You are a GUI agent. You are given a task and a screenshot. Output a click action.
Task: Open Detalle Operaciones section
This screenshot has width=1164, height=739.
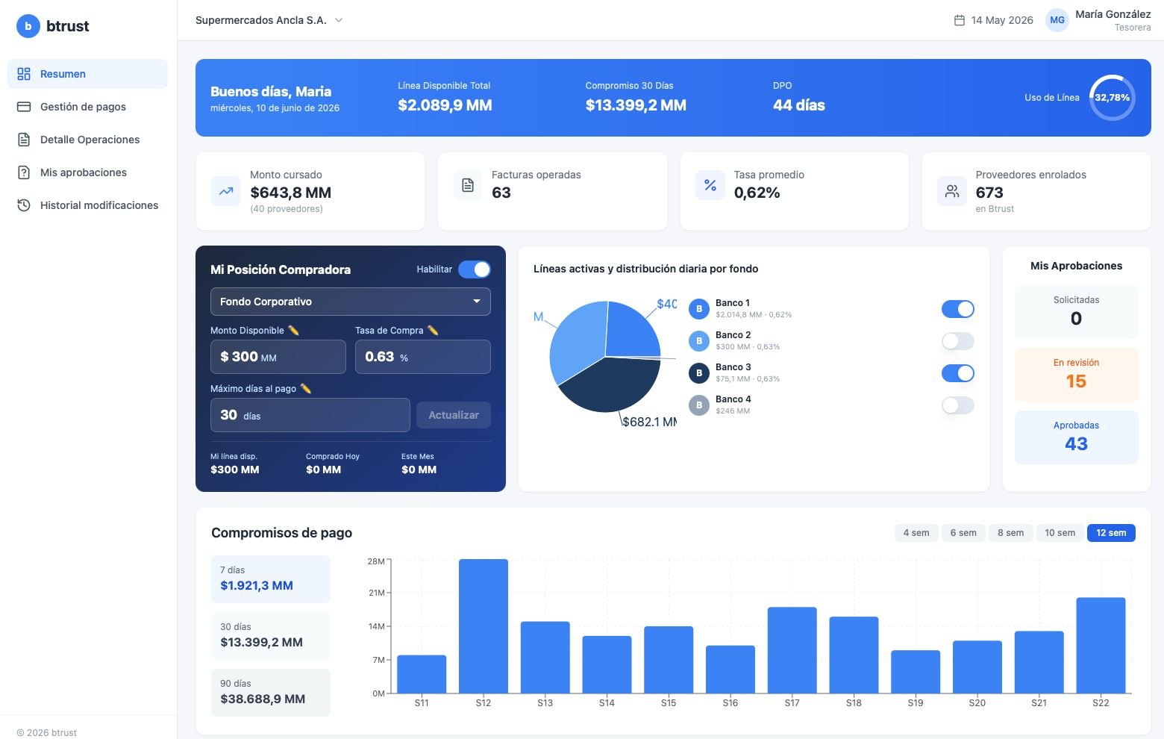pyautogui.click(x=87, y=140)
